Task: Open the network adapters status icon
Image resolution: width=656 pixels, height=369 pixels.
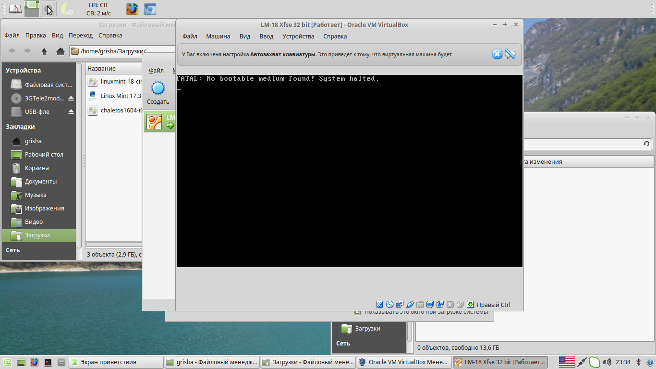Action: click(x=400, y=305)
